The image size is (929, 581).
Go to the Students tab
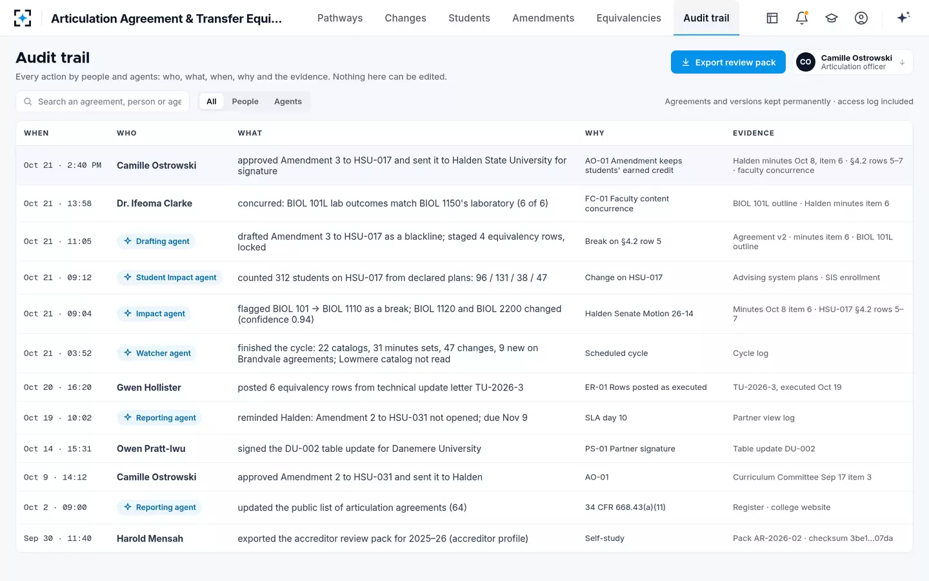click(x=469, y=18)
